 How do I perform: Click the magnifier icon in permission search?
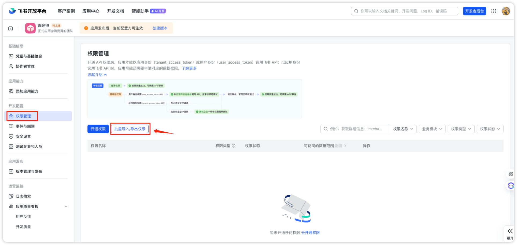tap(326, 129)
